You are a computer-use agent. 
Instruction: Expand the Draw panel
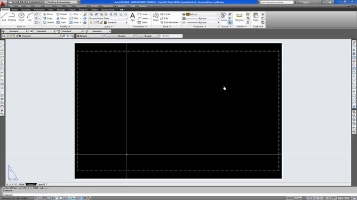[21, 27]
